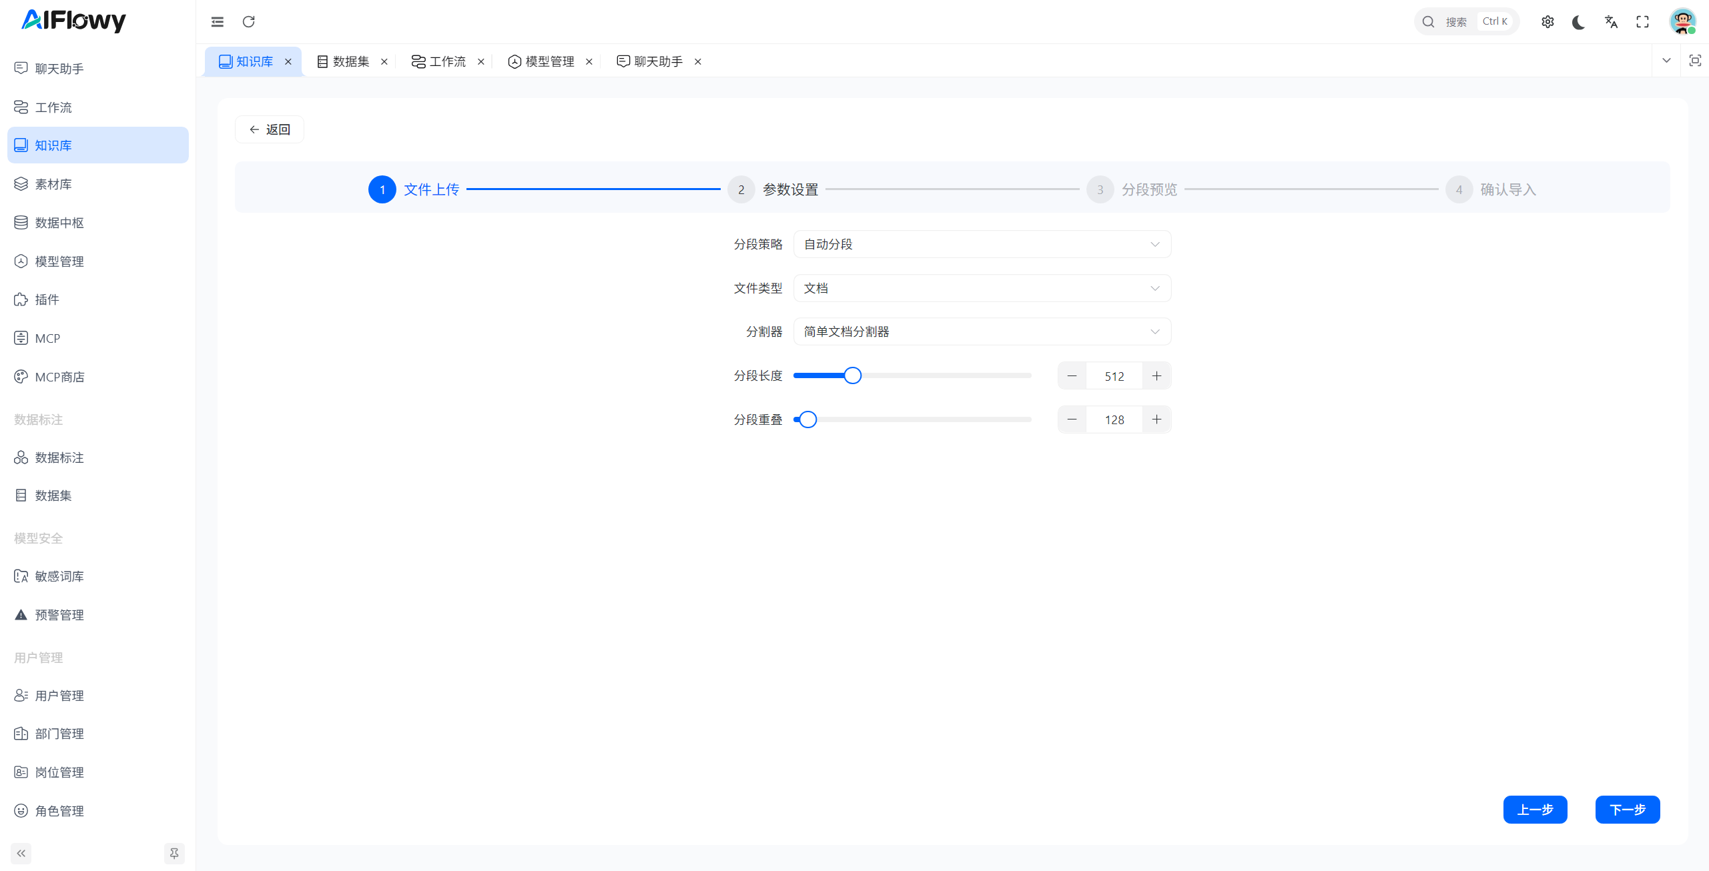Increase 分段重叠 value with plus button

(x=1156, y=419)
